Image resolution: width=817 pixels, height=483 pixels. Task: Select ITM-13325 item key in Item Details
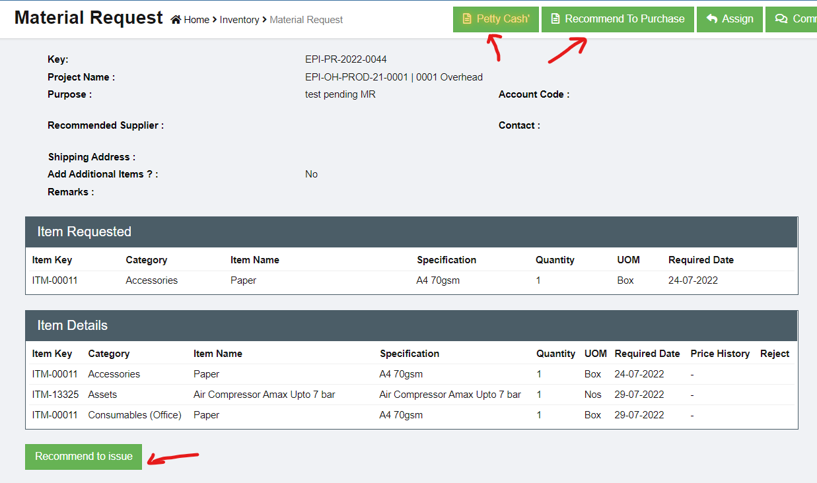pos(55,395)
